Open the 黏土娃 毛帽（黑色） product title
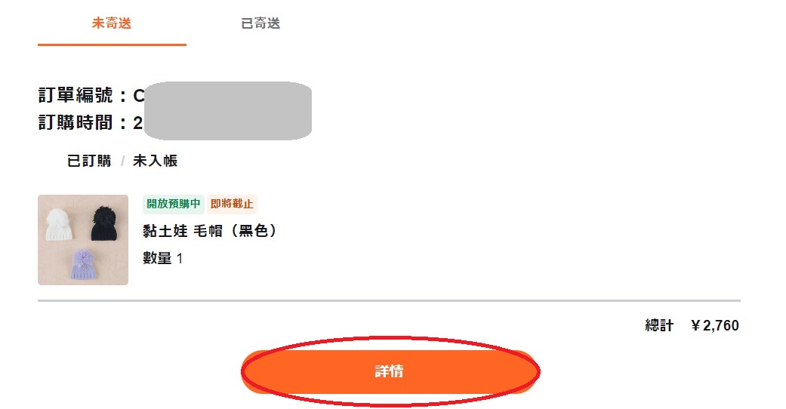 [x=210, y=231]
